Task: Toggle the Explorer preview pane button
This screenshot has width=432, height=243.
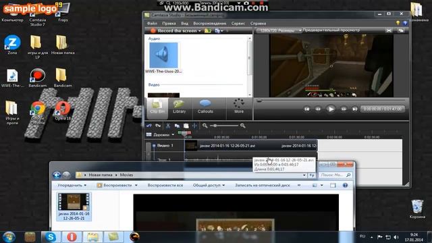Action: [333, 185]
